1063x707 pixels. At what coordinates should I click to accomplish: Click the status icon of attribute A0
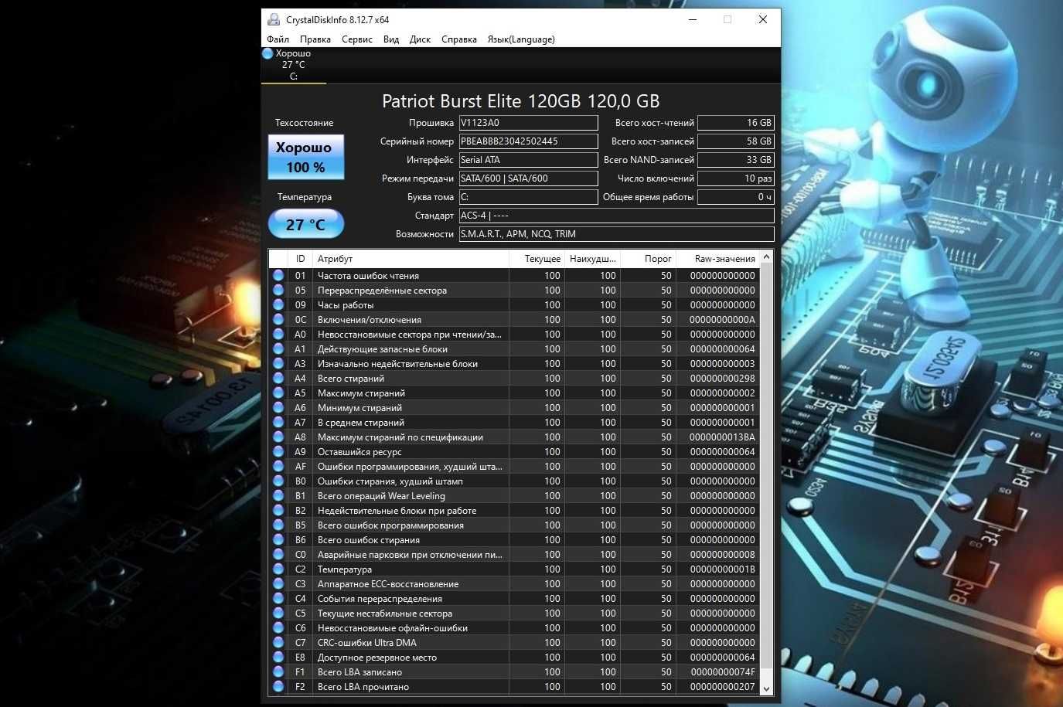point(278,334)
